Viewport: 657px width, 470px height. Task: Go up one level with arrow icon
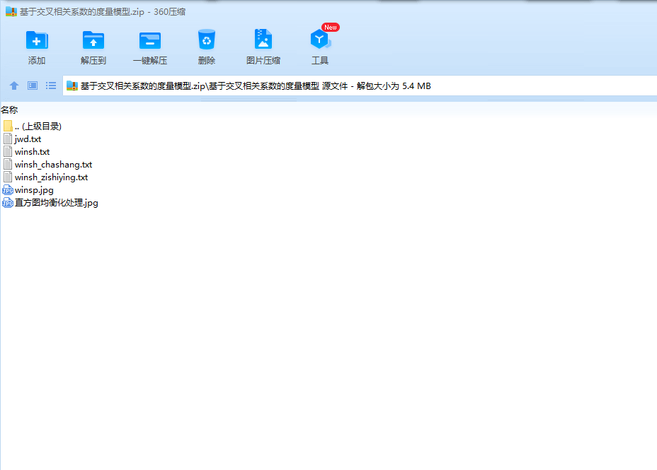point(14,86)
